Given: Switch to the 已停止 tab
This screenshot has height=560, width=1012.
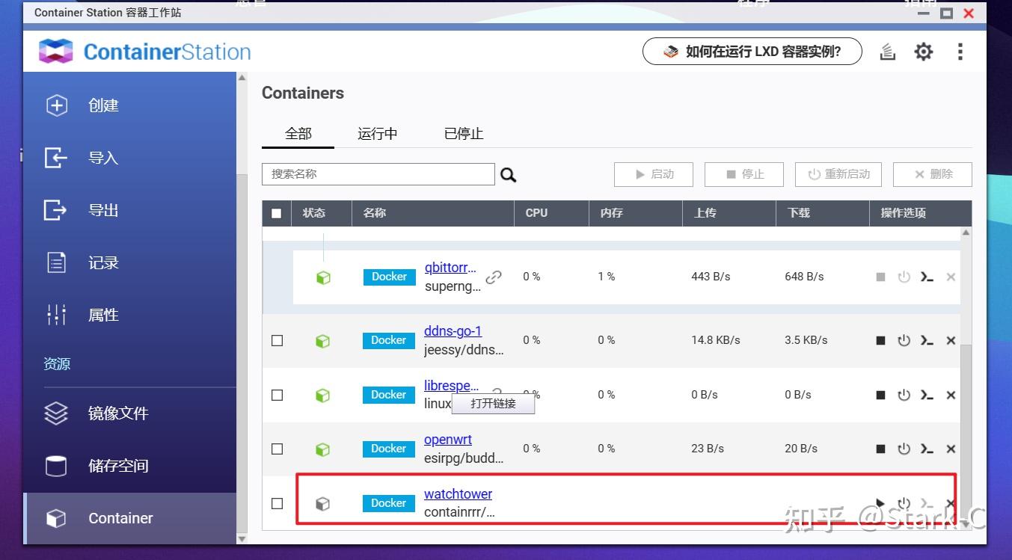Looking at the screenshot, I should (464, 134).
